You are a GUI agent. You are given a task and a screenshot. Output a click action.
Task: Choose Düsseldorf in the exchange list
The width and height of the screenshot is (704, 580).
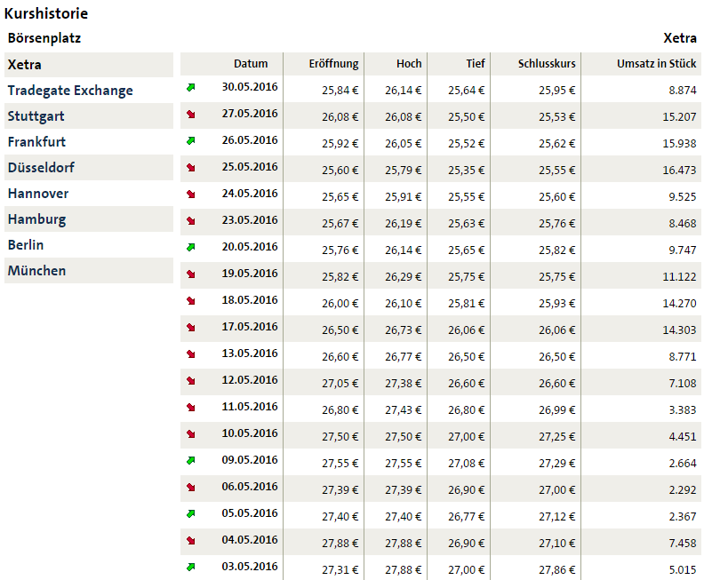(41, 168)
